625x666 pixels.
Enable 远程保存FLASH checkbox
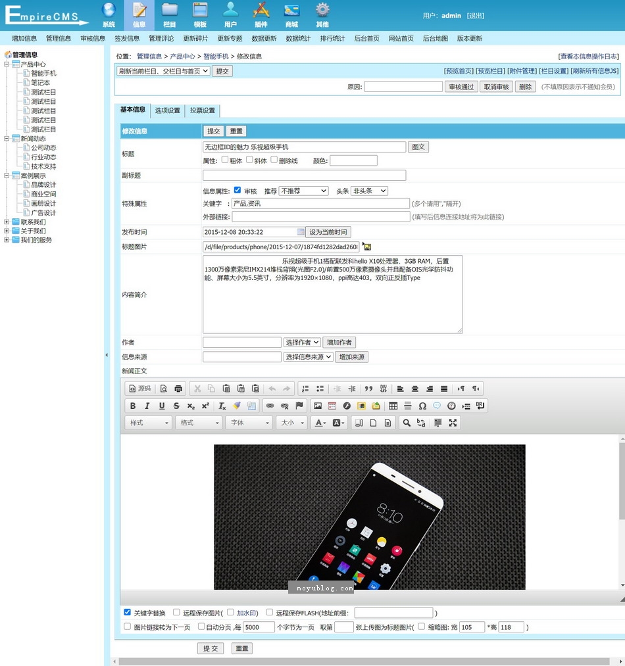(269, 612)
